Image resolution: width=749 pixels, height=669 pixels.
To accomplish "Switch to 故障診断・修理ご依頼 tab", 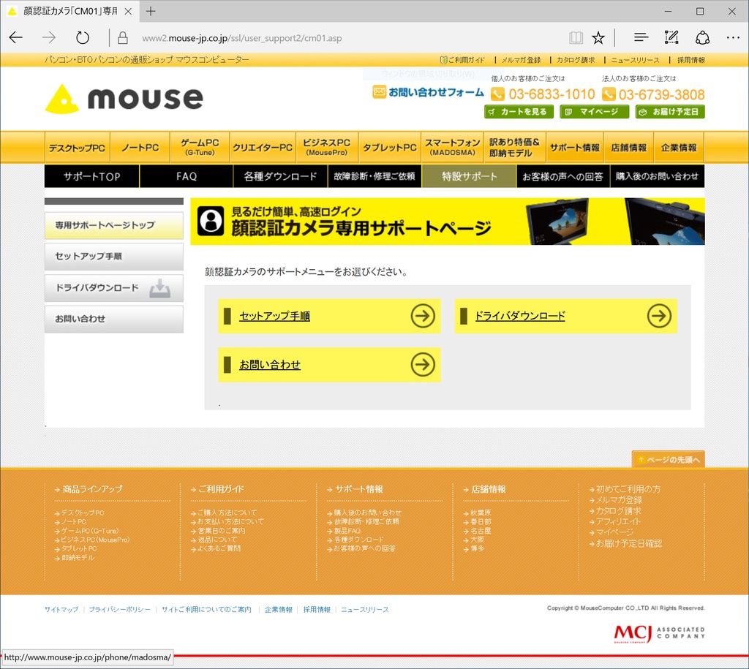I will click(x=374, y=176).
